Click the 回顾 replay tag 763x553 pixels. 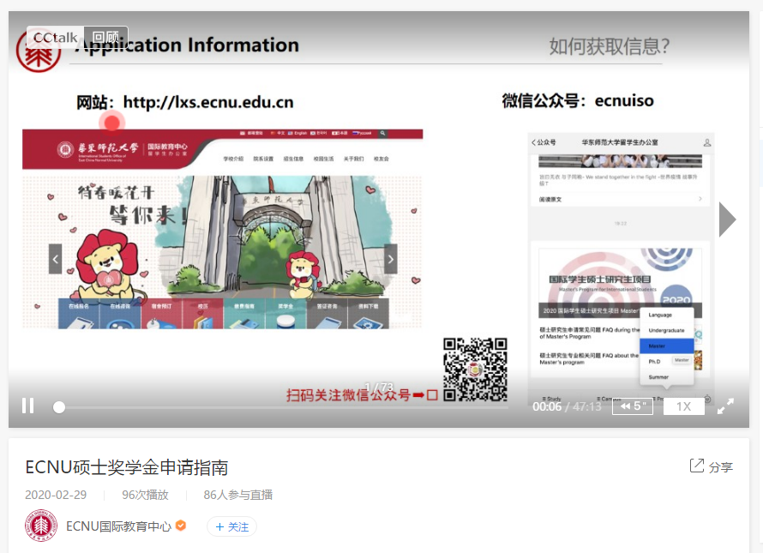tap(105, 38)
